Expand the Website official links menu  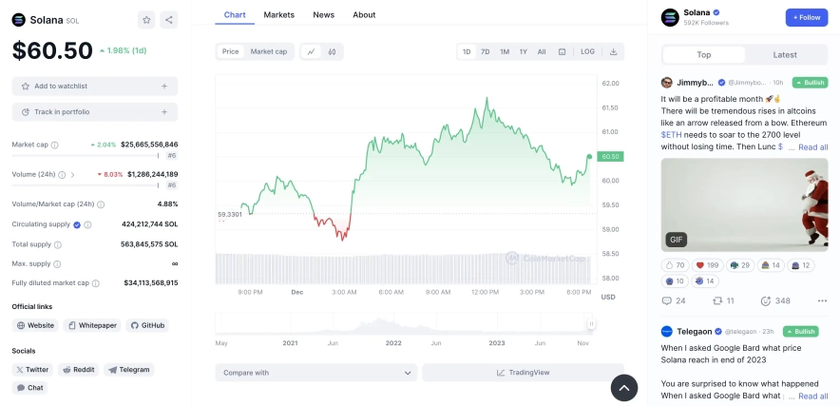(x=35, y=325)
